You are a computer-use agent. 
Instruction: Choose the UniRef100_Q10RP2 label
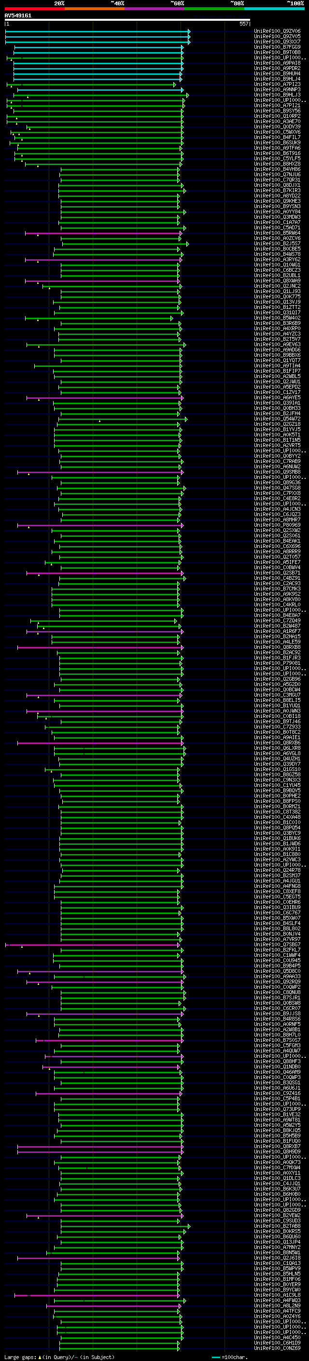pyautogui.click(x=277, y=116)
